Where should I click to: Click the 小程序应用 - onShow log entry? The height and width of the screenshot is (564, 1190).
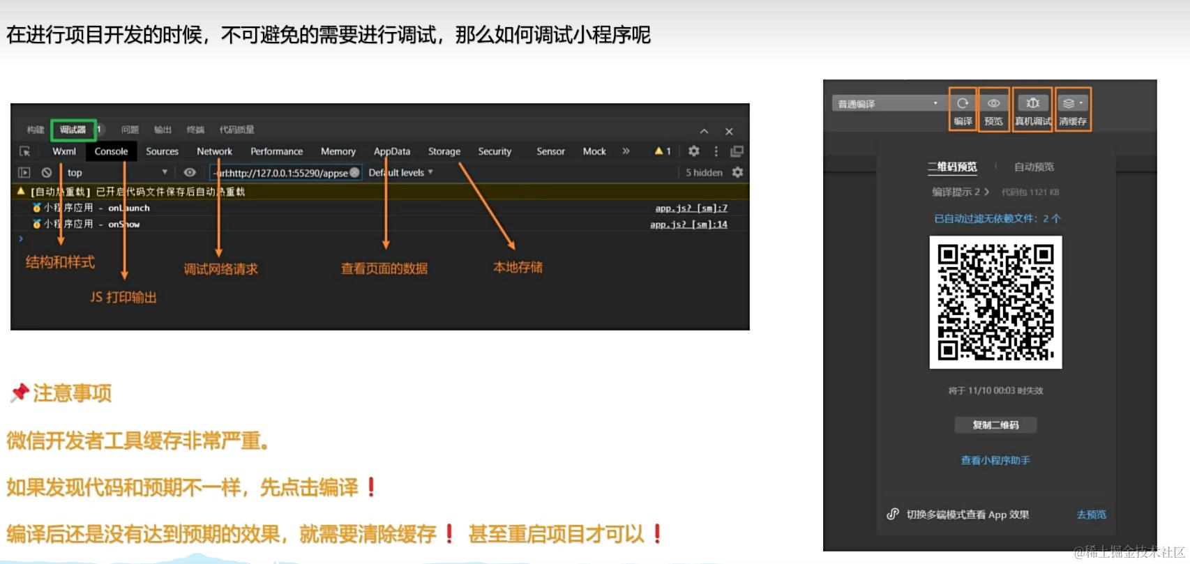pos(86,224)
